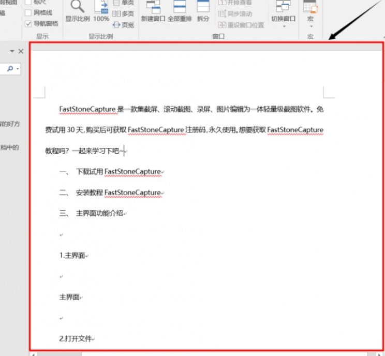Click the scroll-left arrow of horizontal scrollbar

(33, 354)
